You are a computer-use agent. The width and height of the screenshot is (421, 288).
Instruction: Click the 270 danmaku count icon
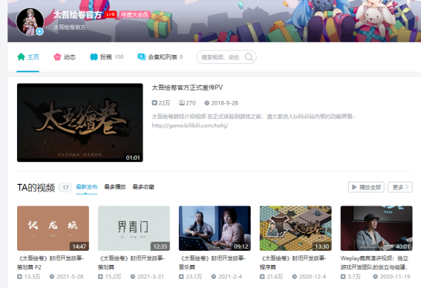(182, 102)
